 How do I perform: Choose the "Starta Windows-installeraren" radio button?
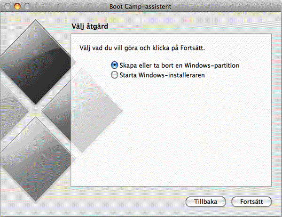114,74
